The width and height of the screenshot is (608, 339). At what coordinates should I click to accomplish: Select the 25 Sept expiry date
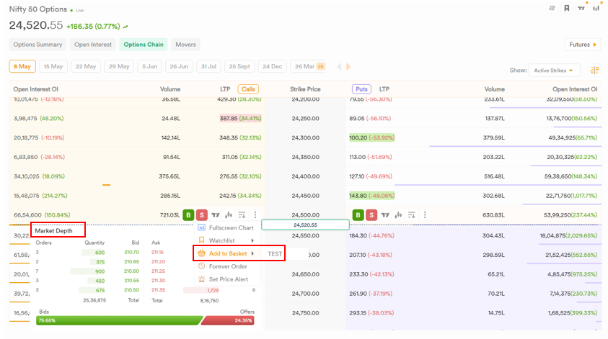click(239, 66)
